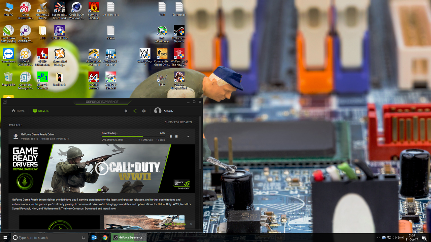Open GeForce Experience notifications bell
This screenshot has width=431, height=242.
(x=126, y=111)
